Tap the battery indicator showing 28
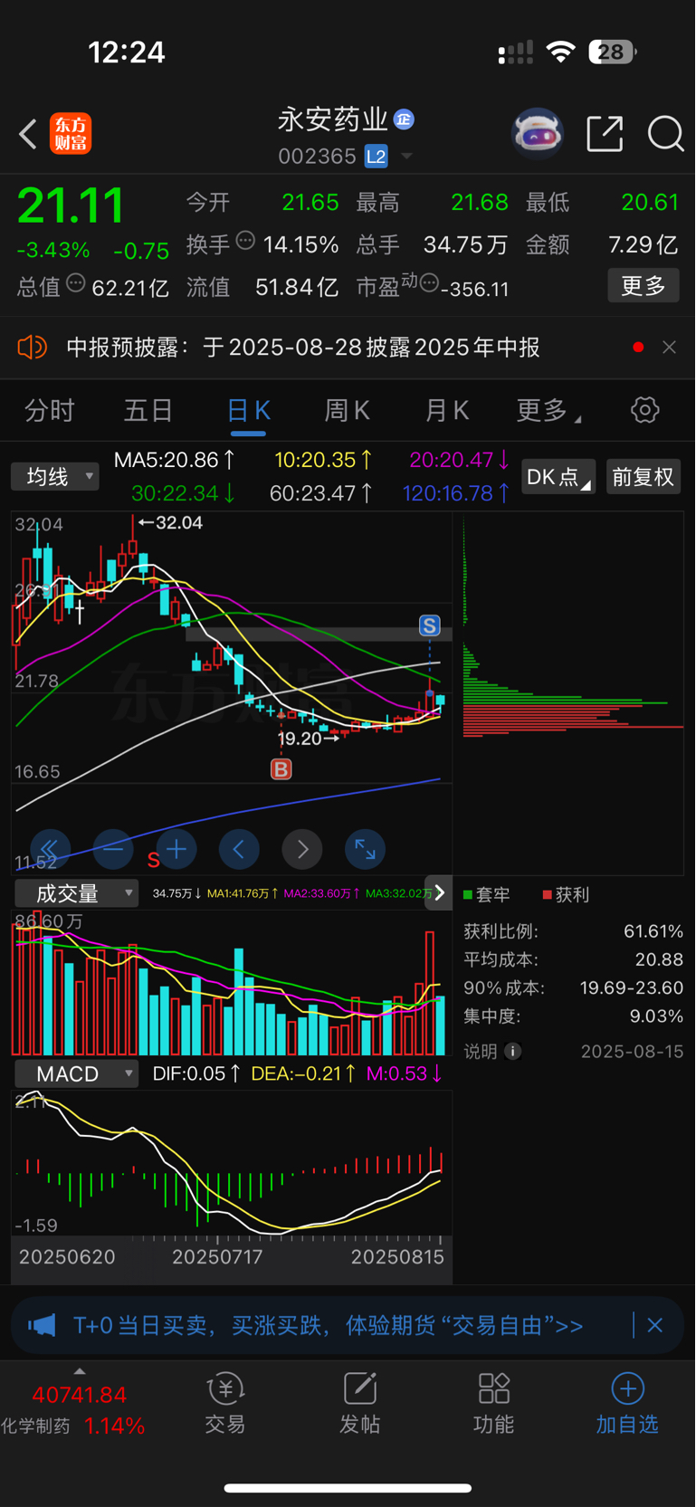The height and width of the screenshot is (1507, 696). pyautogui.click(x=613, y=52)
